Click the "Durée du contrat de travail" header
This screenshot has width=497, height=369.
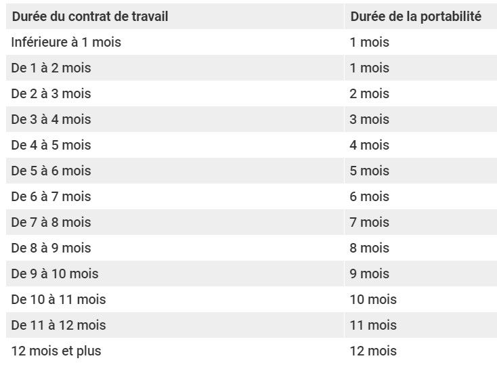pyautogui.click(x=90, y=17)
